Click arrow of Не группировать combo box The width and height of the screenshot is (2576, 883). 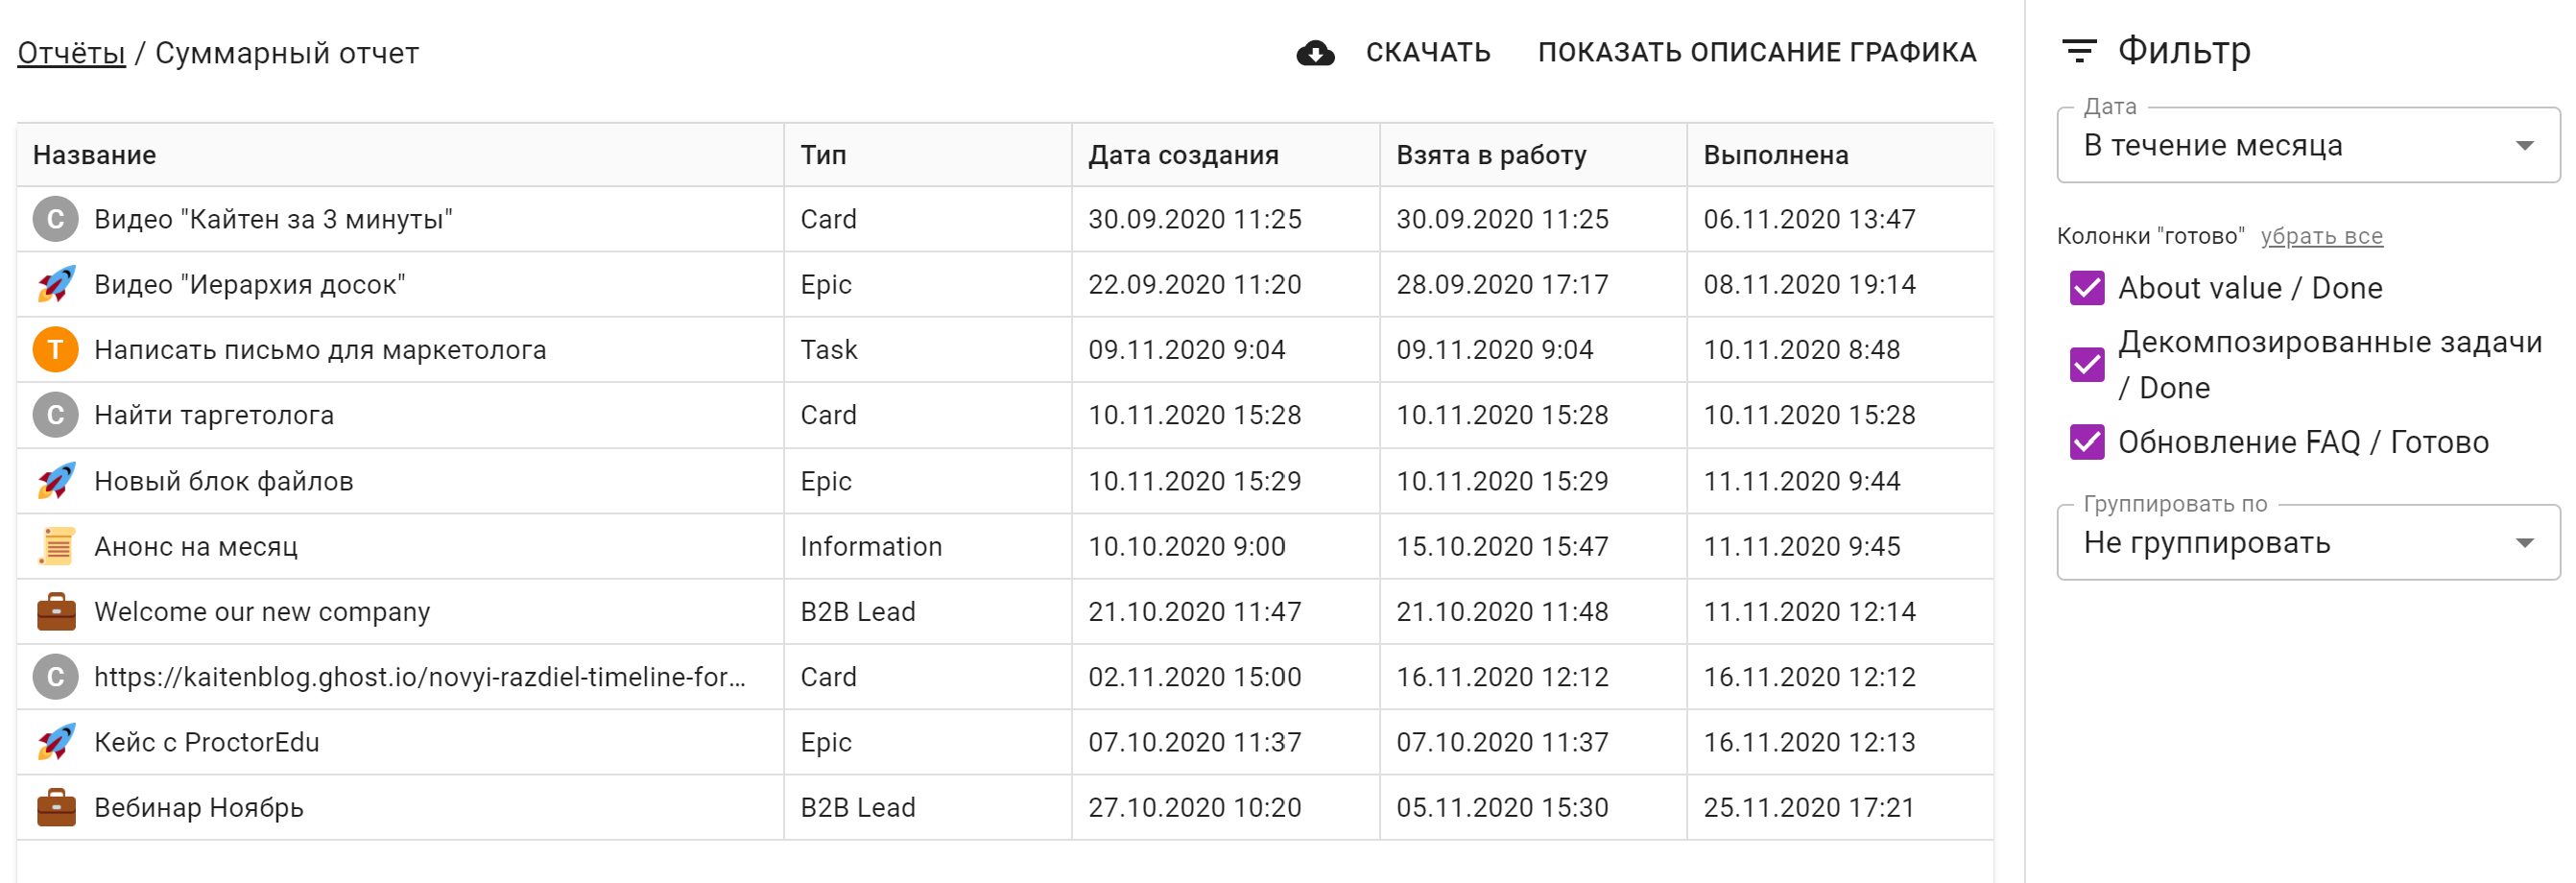[2524, 543]
